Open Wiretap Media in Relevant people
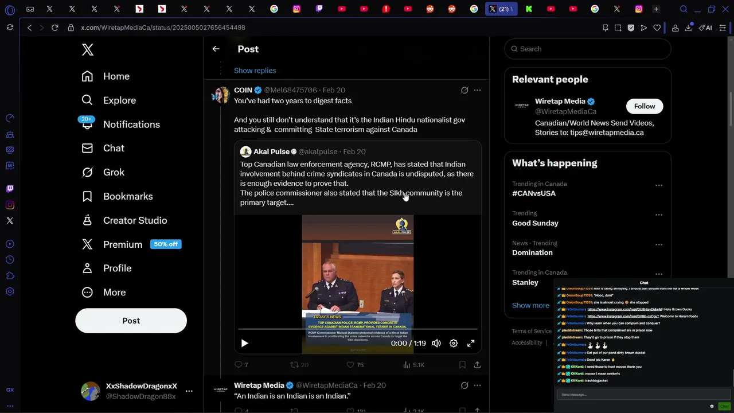This screenshot has height=413, width=734. click(560, 102)
